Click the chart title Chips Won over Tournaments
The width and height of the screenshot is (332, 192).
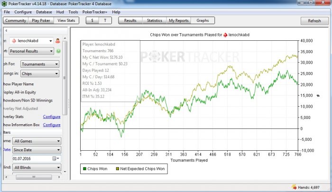pyautogui.click(x=200, y=35)
